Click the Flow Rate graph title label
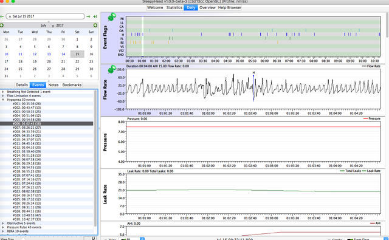Screen dimensions: 389x240 [x=105, y=89]
